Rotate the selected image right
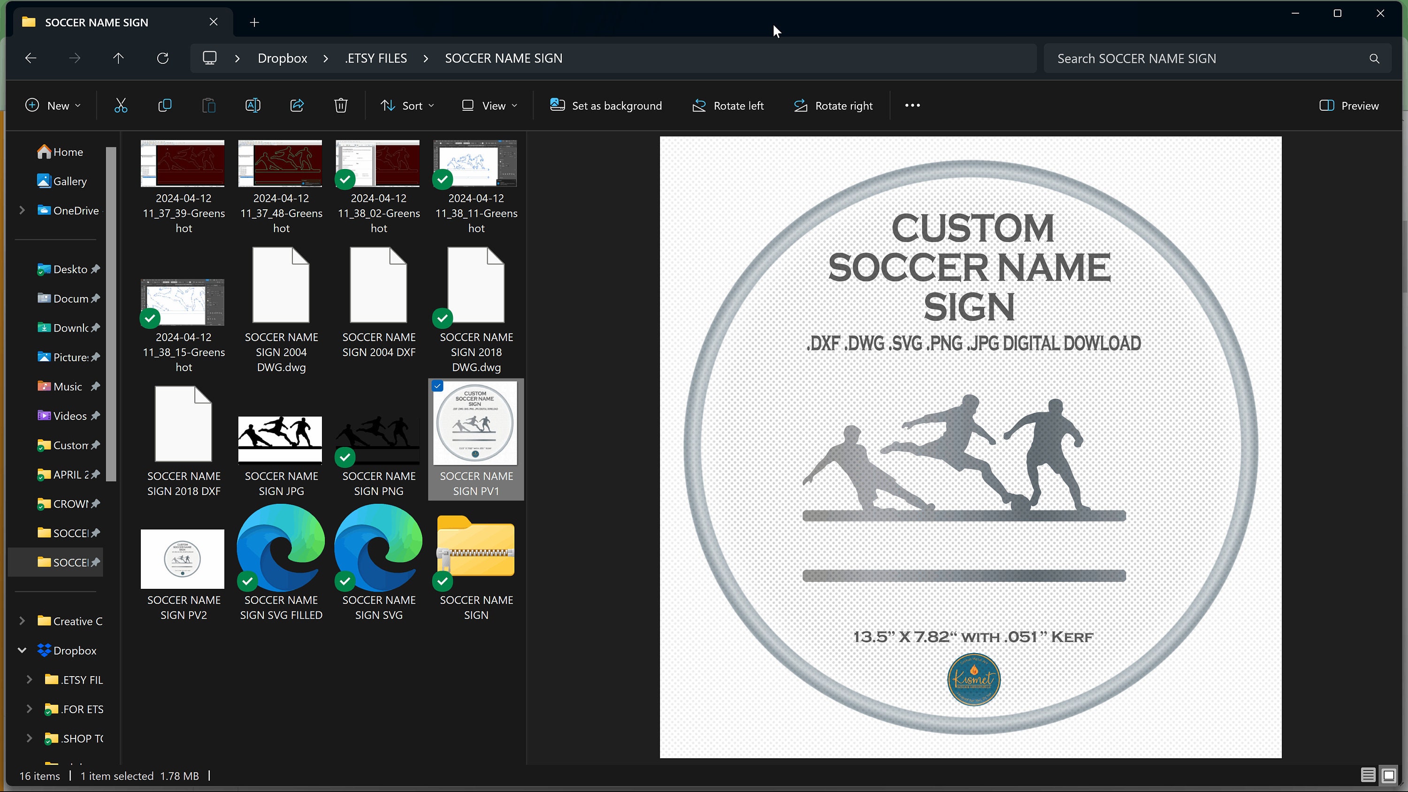Viewport: 1408px width, 792px height. (833, 105)
